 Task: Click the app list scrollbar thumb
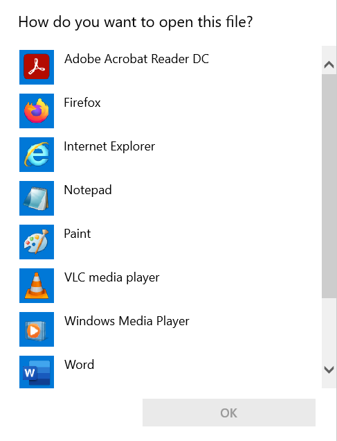click(329, 186)
